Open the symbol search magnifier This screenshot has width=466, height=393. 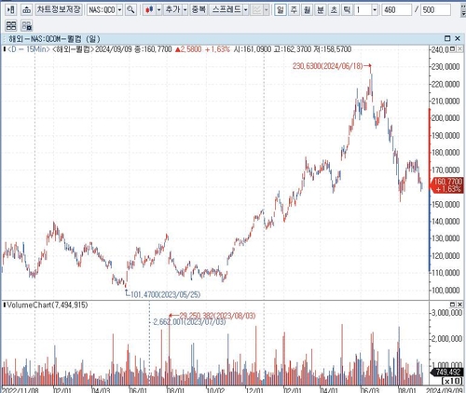tap(130, 10)
